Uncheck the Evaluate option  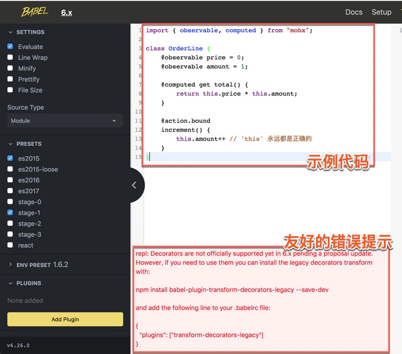point(10,46)
